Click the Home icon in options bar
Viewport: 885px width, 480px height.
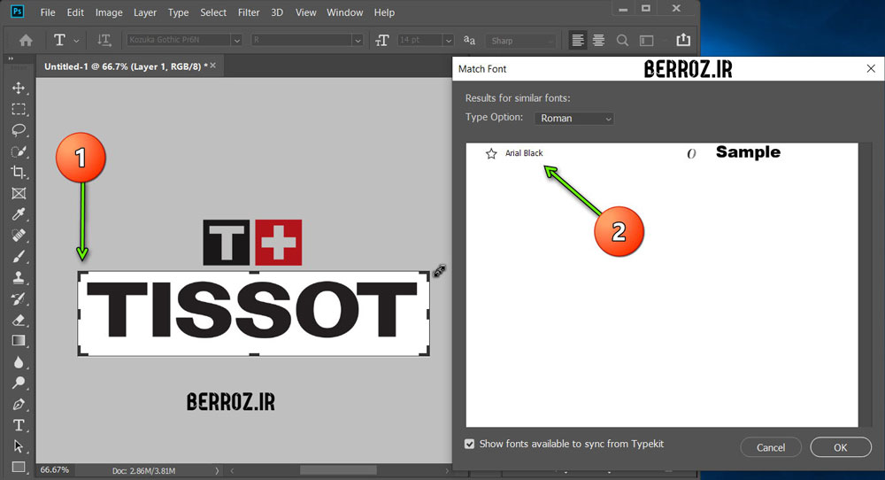pos(26,40)
